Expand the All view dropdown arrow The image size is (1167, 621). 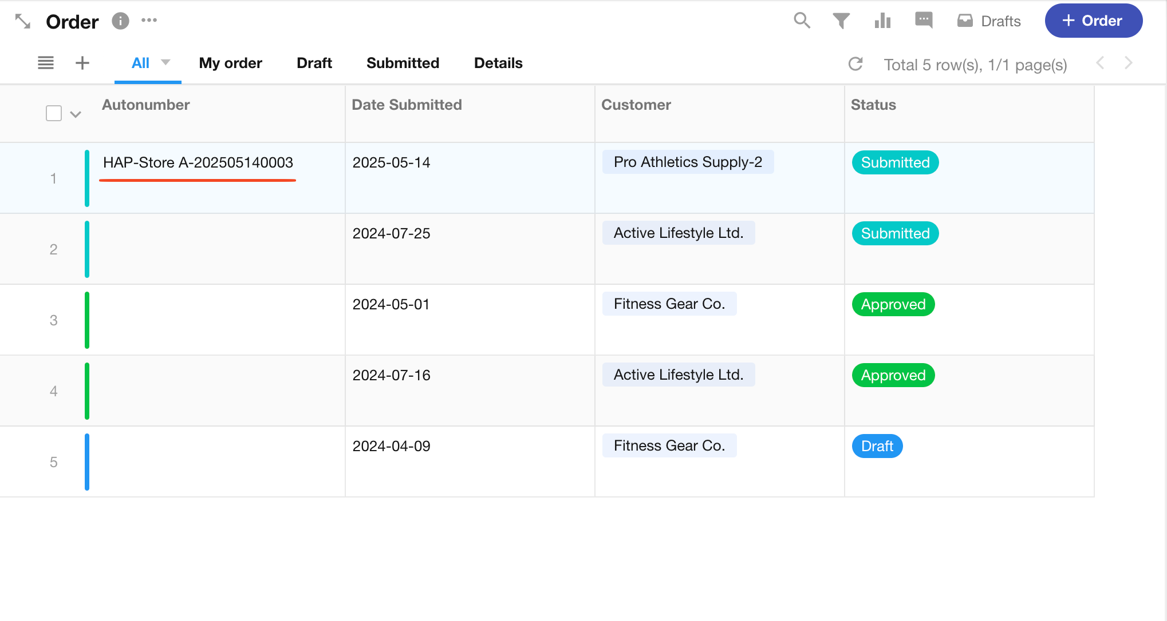click(165, 62)
